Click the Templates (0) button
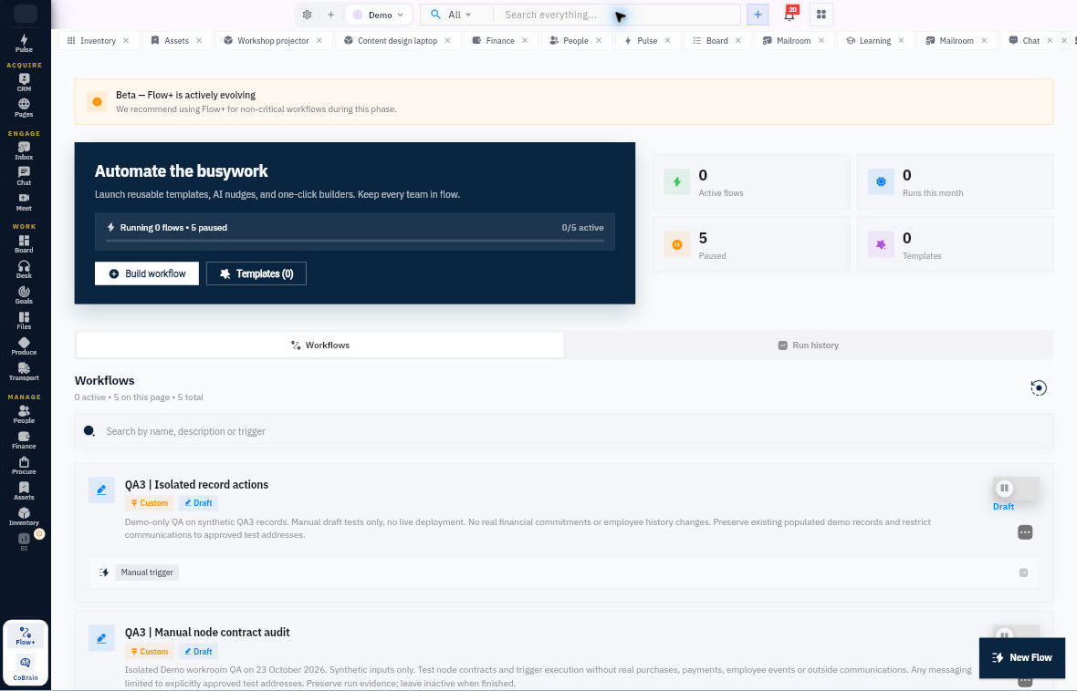Image resolution: width=1077 pixels, height=691 pixels. pyautogui.click(x=256, y=273)
